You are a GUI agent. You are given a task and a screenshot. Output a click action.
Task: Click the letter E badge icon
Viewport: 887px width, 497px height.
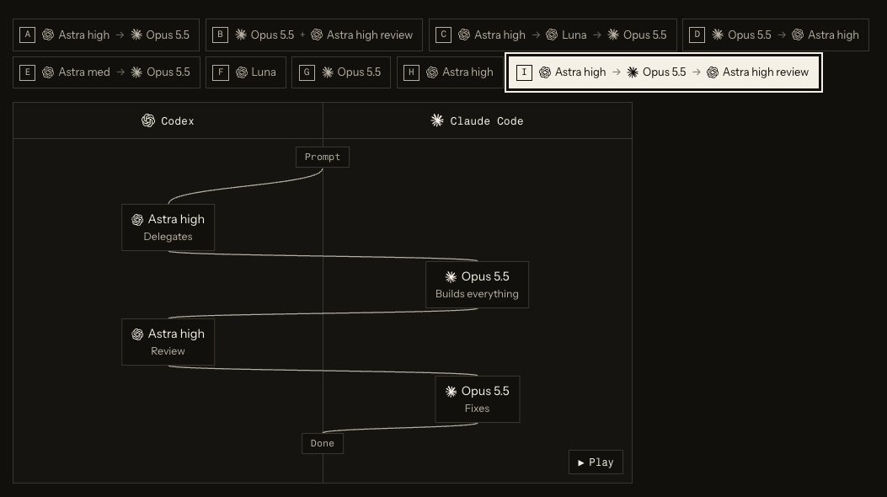(27, 72)
